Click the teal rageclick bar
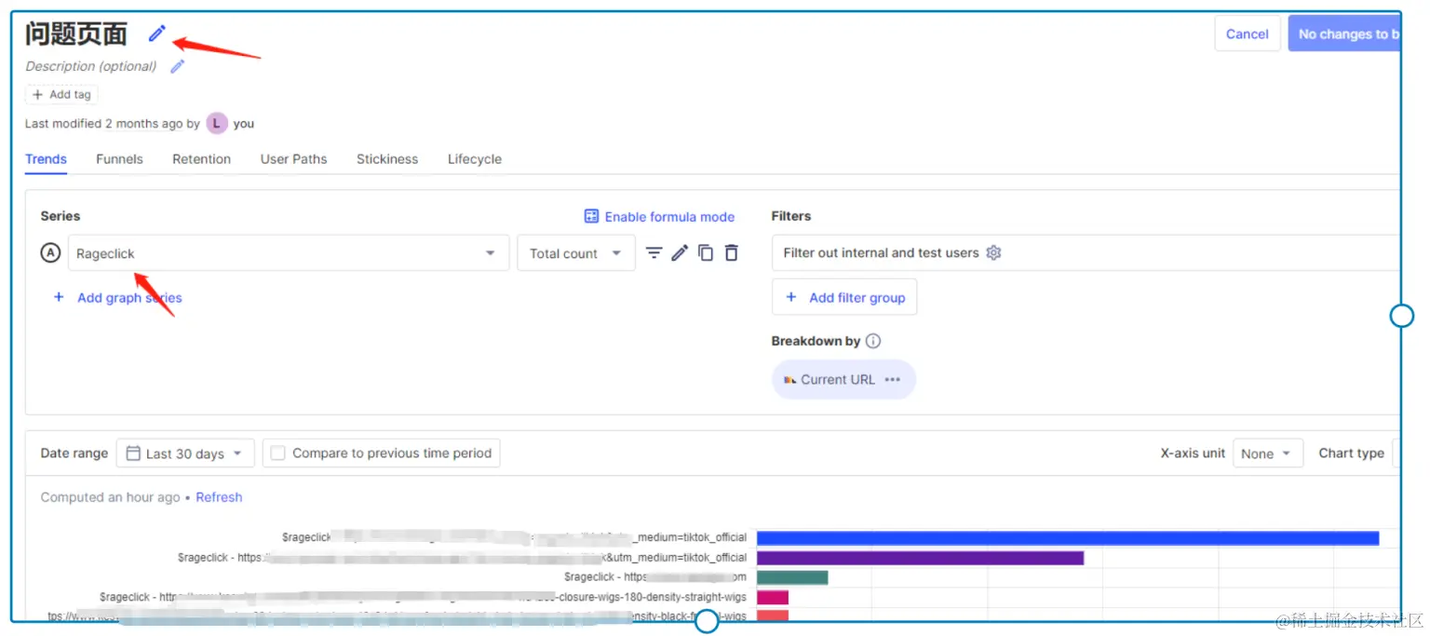 (x=792, y=577)
